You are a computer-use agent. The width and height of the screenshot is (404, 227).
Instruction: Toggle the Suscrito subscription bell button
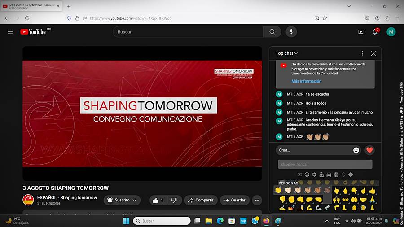[x=122, y=200]
